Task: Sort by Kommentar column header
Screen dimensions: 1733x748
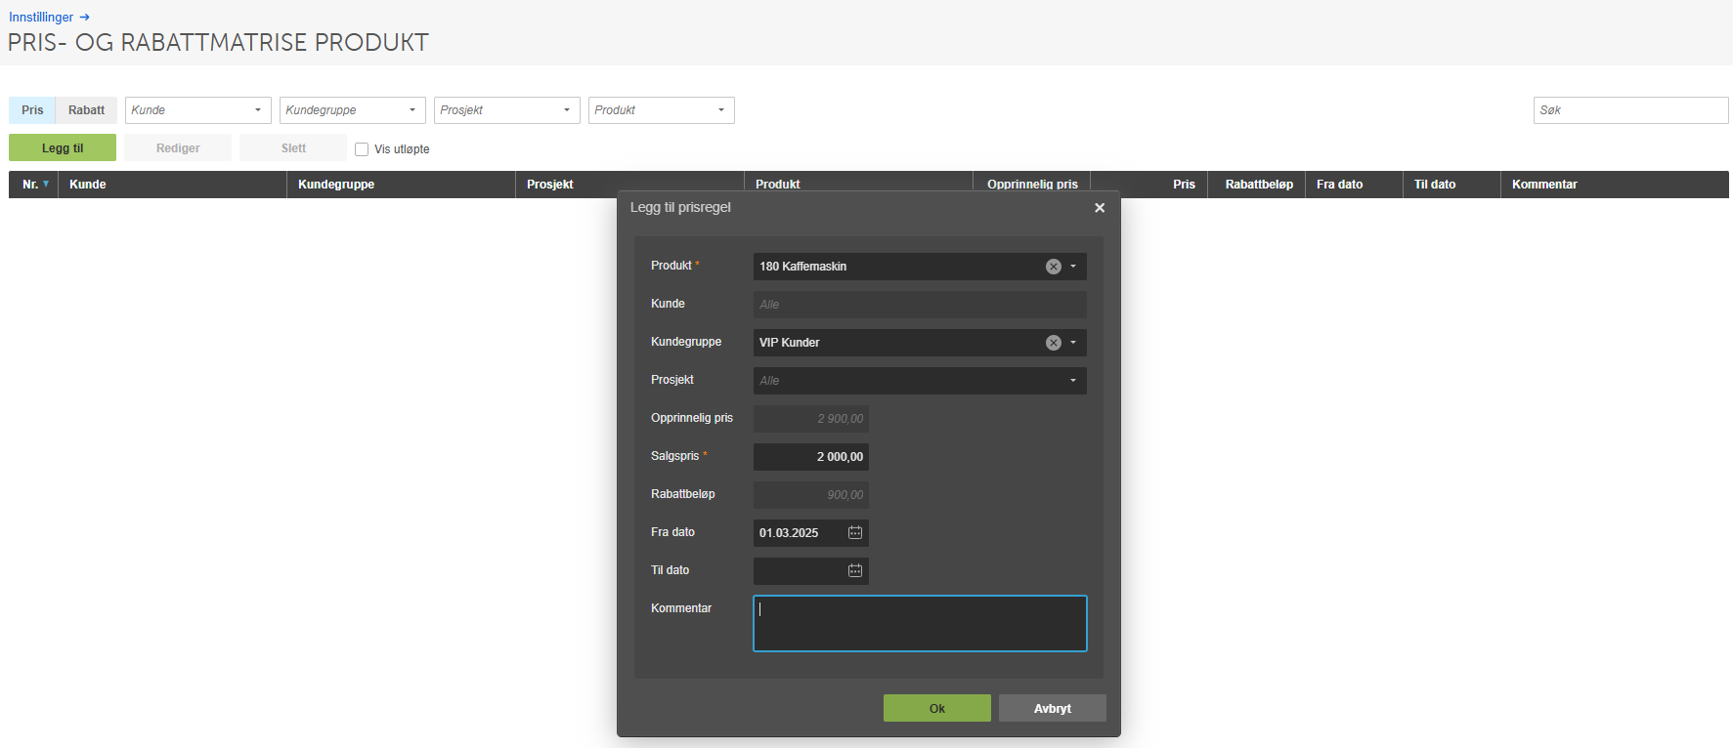Action: click(1615, 185)
